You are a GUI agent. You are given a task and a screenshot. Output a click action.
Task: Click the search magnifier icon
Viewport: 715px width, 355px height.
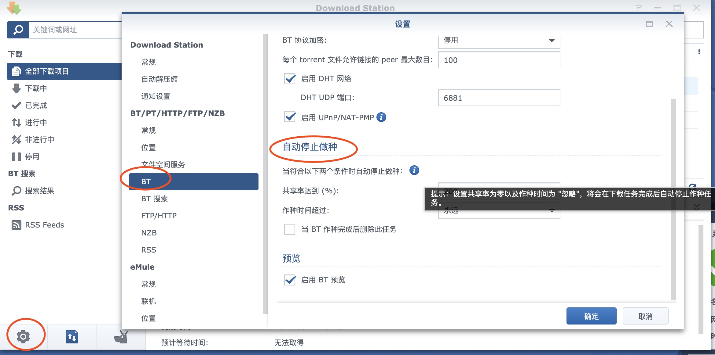click(x=18, y=30)
